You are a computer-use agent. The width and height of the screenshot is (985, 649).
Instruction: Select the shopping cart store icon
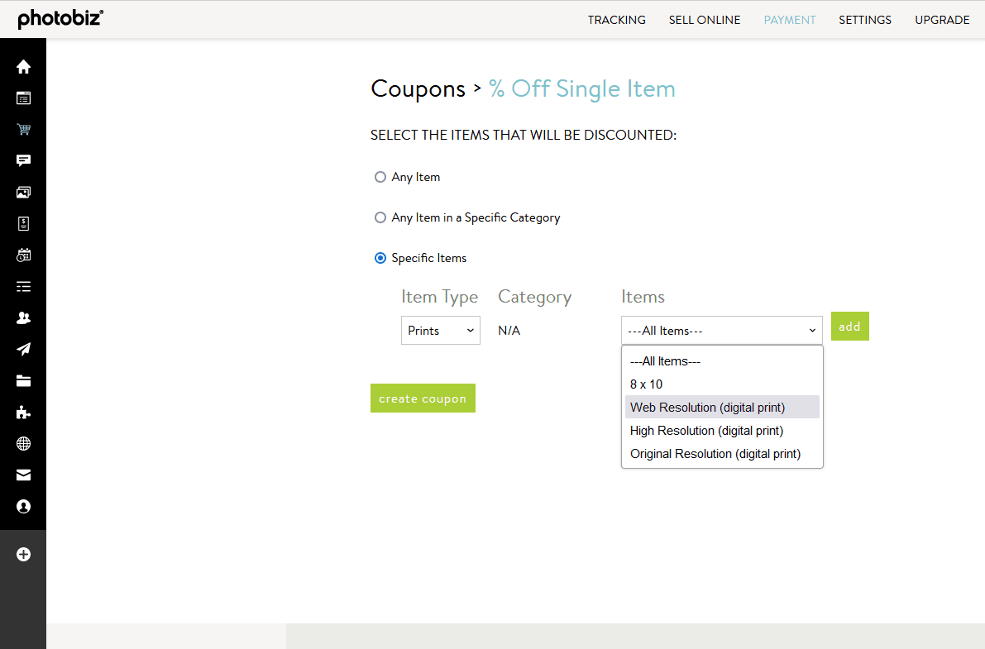(x=23, y=129)
